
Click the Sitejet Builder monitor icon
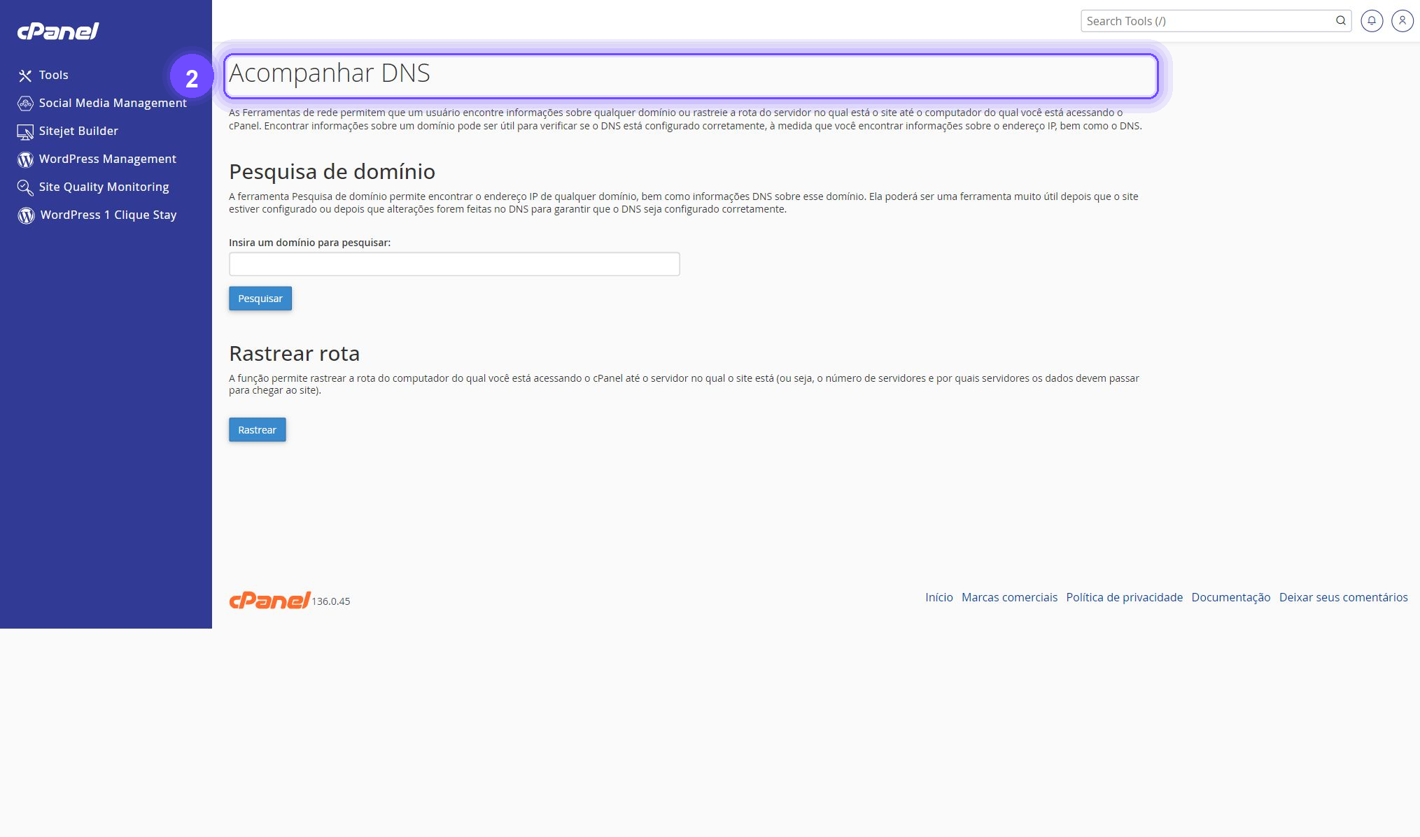click(x=25, y=131)
